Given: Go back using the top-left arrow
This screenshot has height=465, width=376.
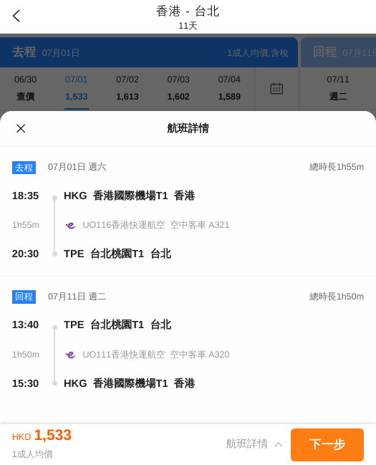Looking at the screenshot, I should tap(16, 16).
